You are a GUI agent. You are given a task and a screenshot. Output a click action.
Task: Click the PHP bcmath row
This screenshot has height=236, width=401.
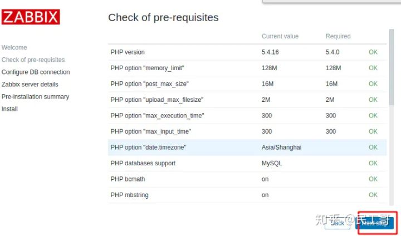pos(247,179)
